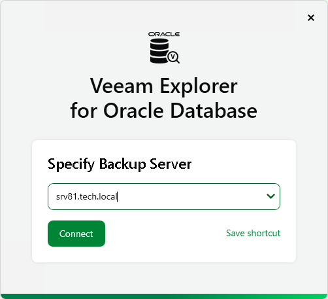Click the magnifier with V badge icon
Screen dimensions: 328x299
[173, 58]
